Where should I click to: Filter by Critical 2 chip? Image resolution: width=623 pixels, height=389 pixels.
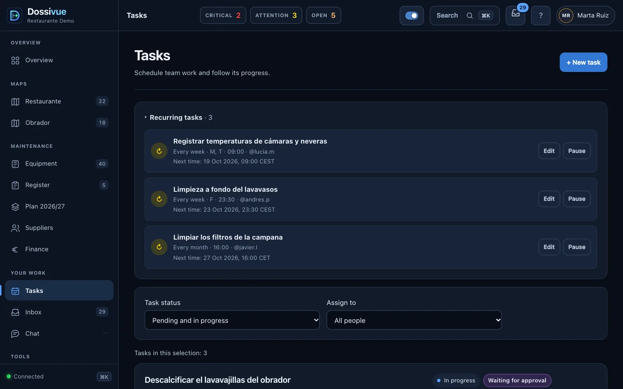[x=223, y=16]
